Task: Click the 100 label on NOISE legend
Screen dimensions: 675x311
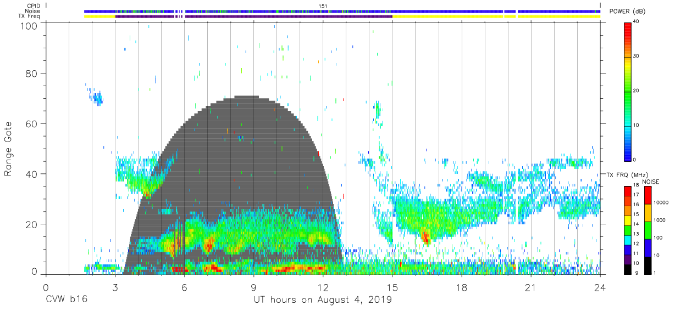Action: point(659,238)
